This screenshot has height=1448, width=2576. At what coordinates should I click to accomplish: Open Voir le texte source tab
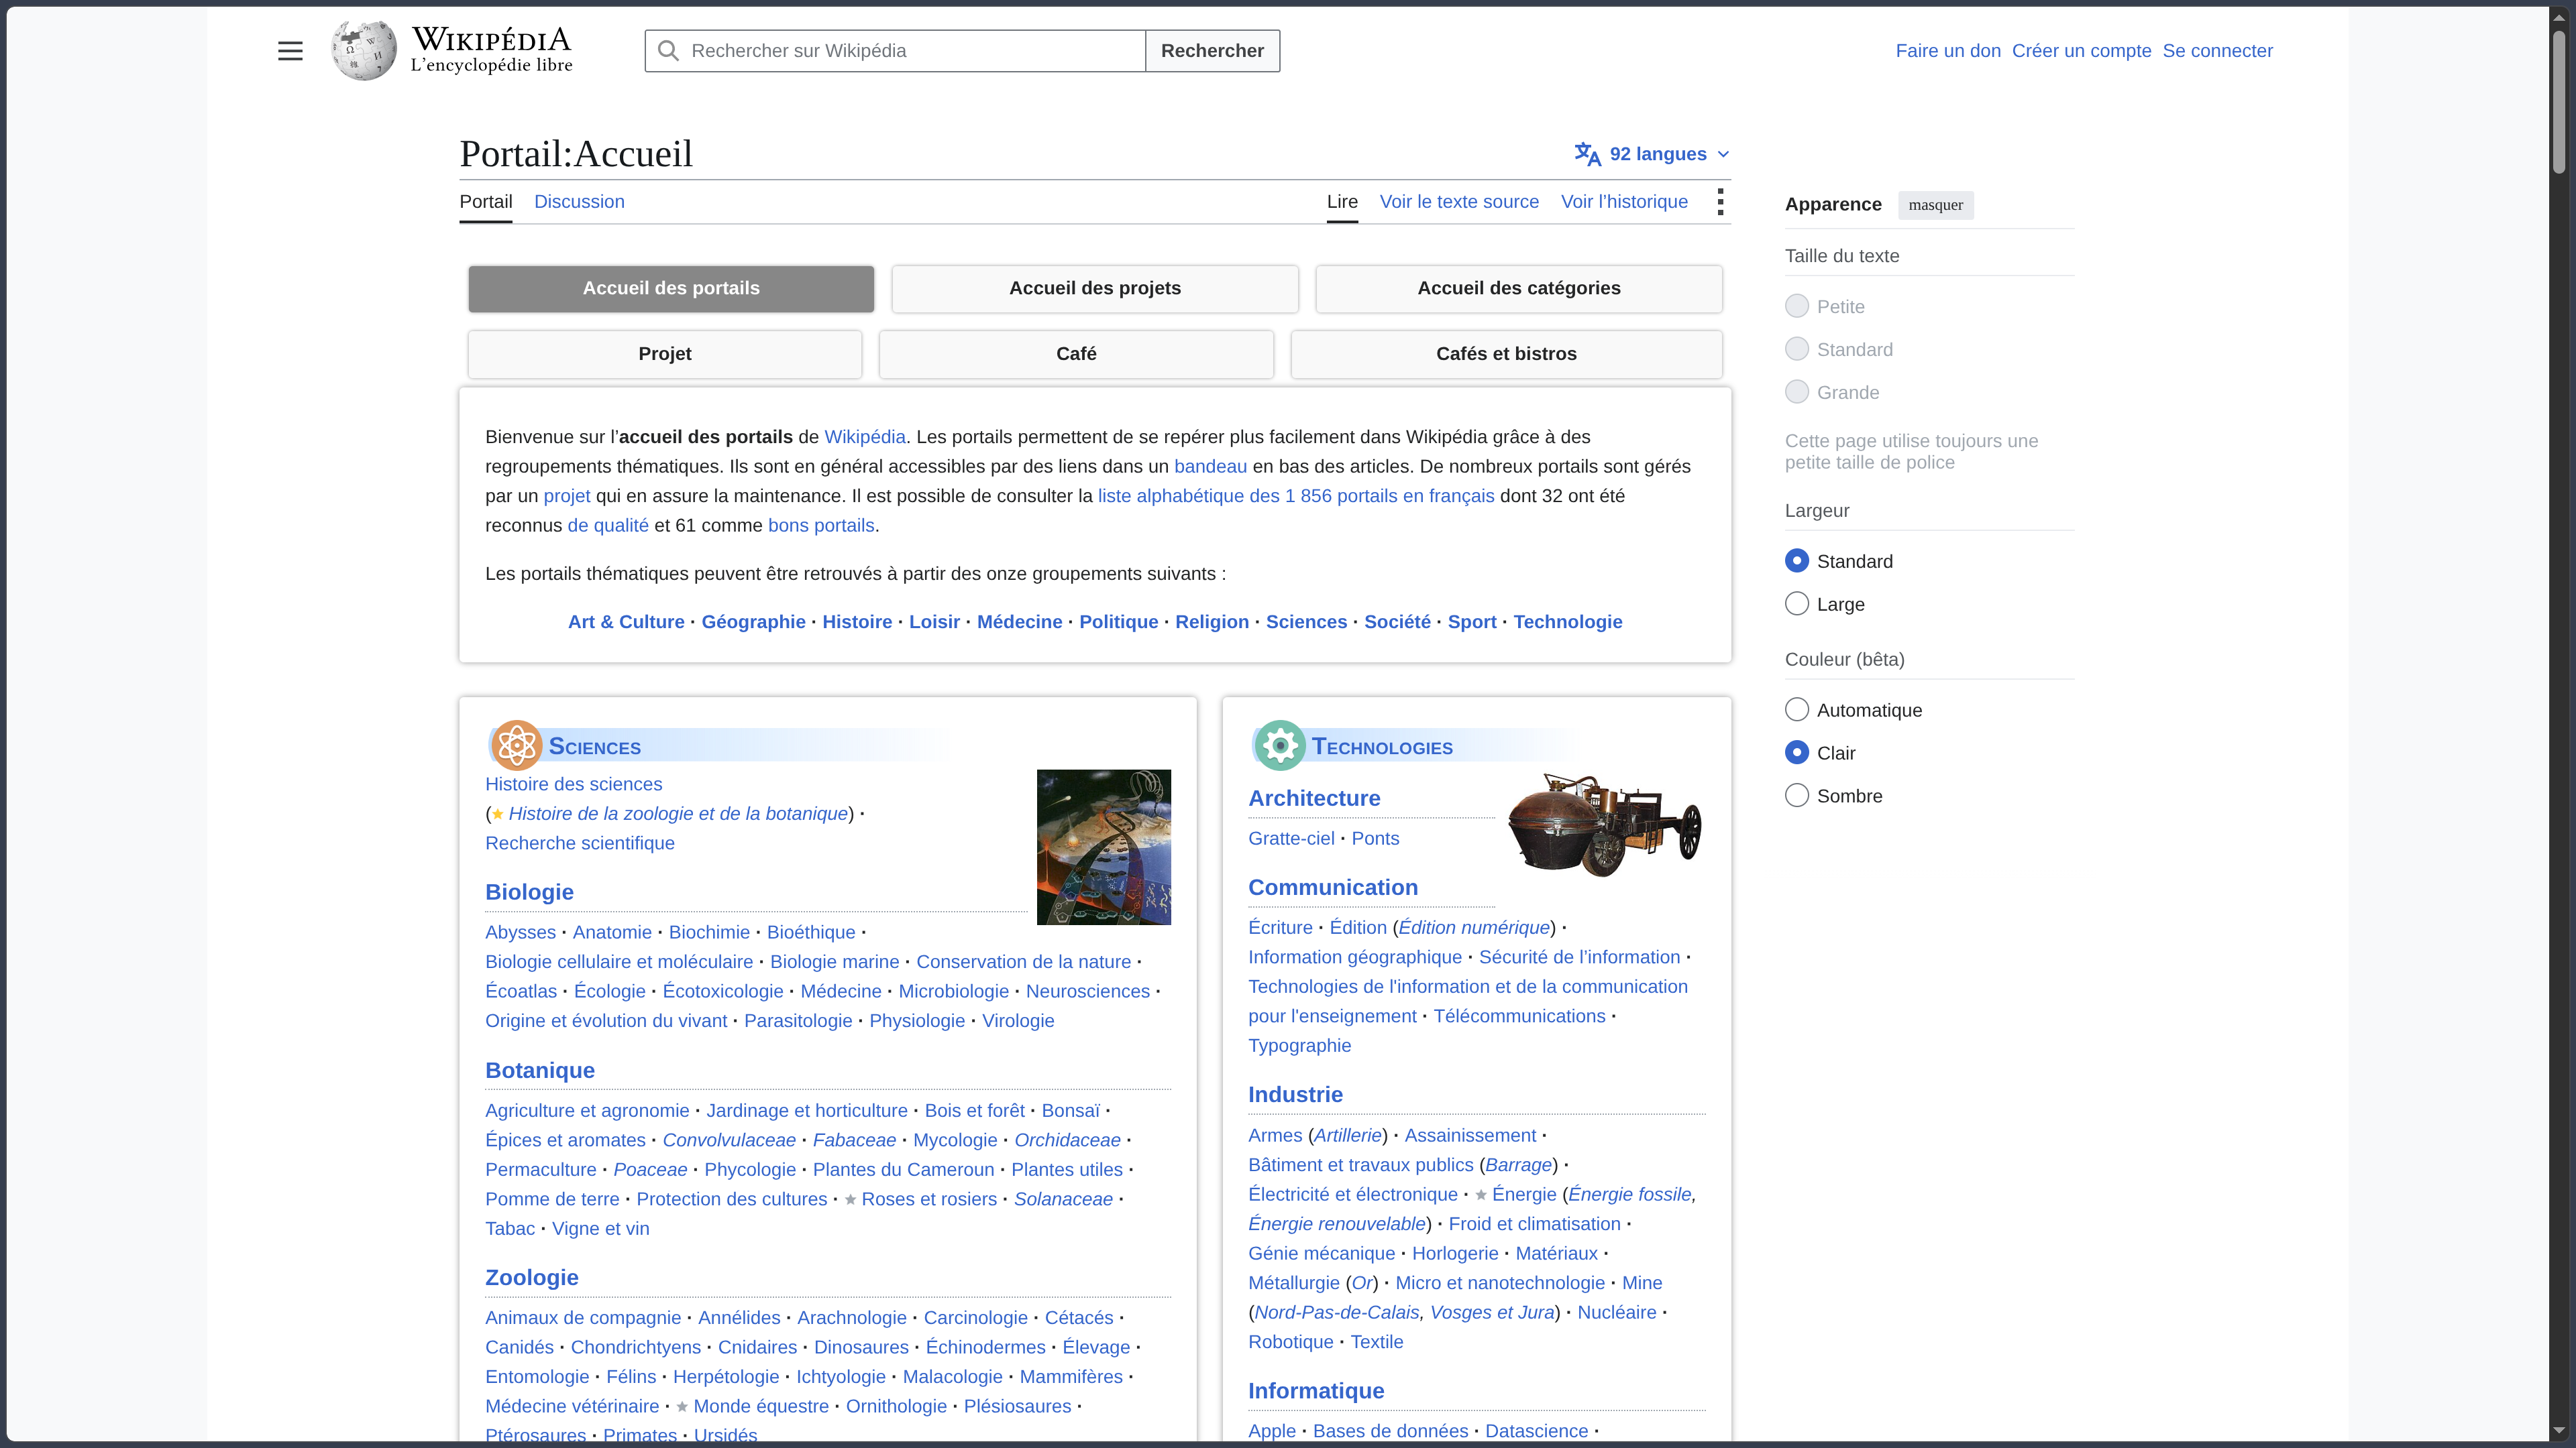click(1459, 202)
